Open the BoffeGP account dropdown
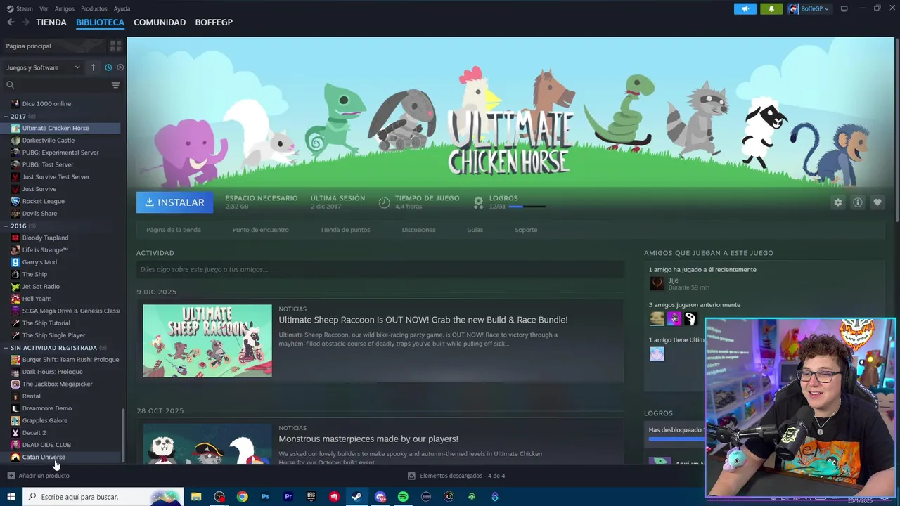Image resolution: width=900 pixels, height=506 pixels. pos(809,8)
